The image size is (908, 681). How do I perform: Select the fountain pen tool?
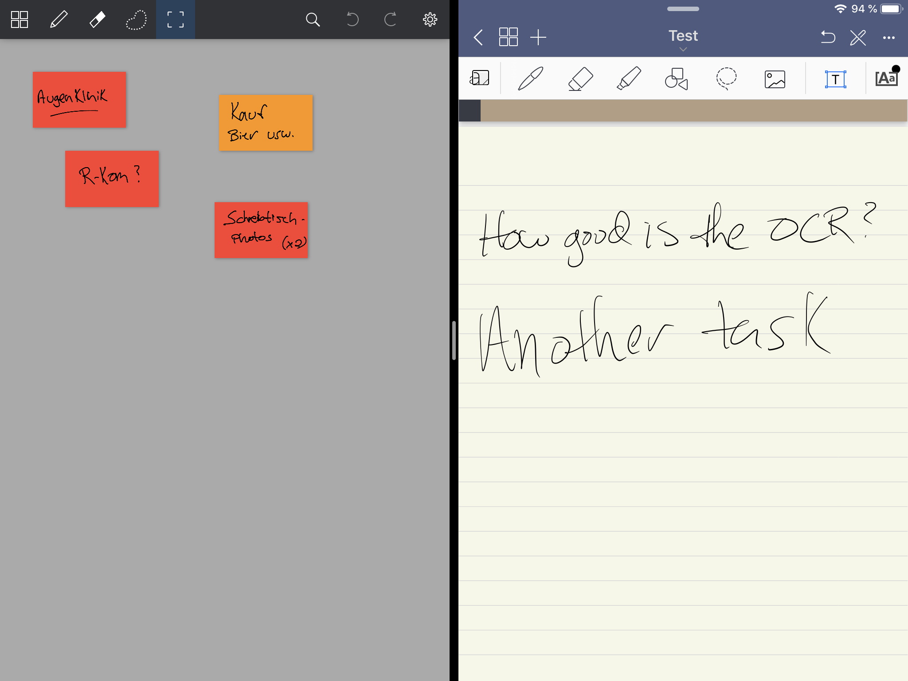531,78
